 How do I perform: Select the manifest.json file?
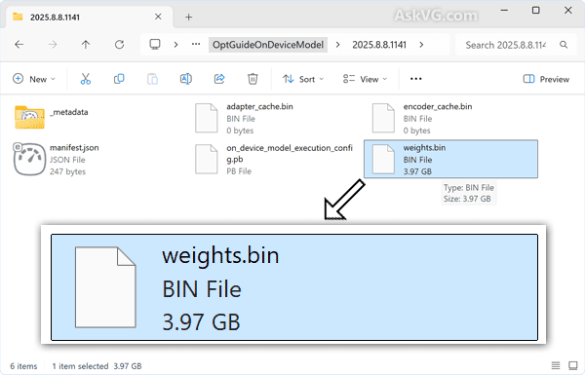click(57, 160)
